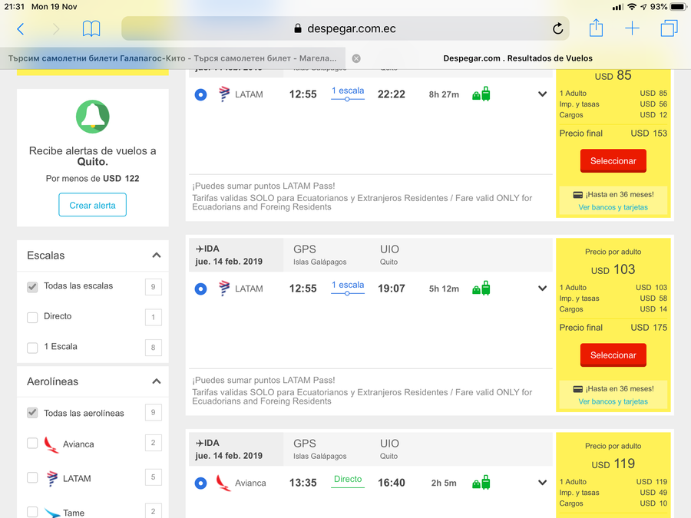Collapse the Escalas filter section
This screenshot has height=518, width=691.
(x=156, y=255)
